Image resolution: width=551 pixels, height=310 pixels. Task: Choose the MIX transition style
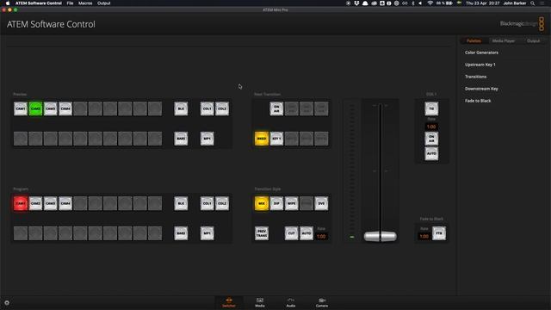[262, 203]
